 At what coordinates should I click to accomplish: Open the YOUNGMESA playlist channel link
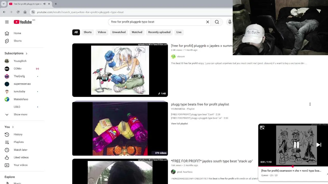point(178,109)
